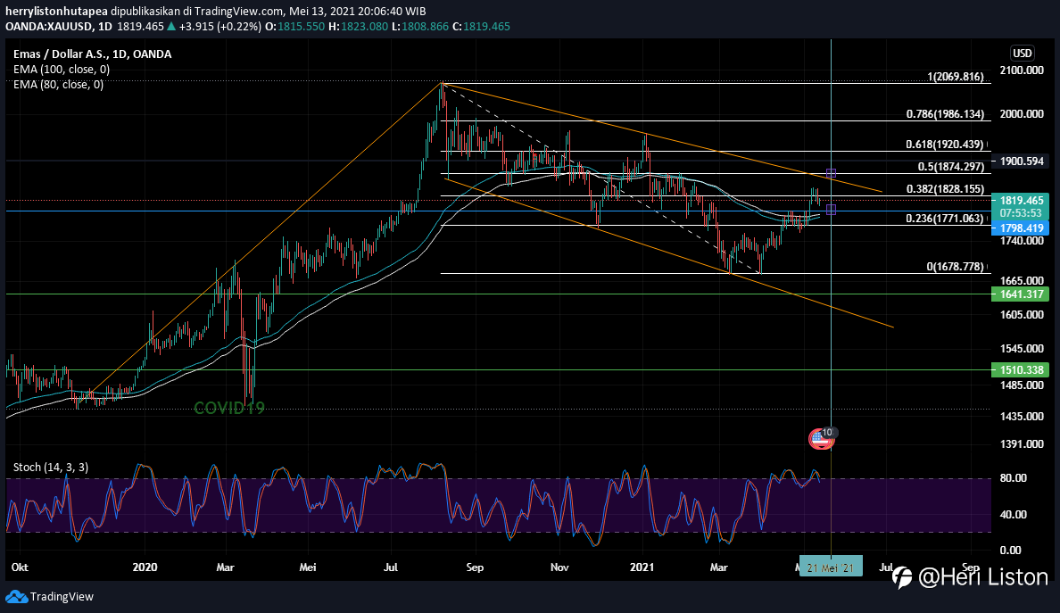This screenshot has width=1060, height=613.
Task: Click the green COVID19 annotation text
Action: click(x=229, y=408)
